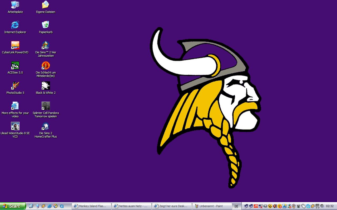Open the Start menu
The height and width of the screenshot is (210, 337).
coord(13,206)
